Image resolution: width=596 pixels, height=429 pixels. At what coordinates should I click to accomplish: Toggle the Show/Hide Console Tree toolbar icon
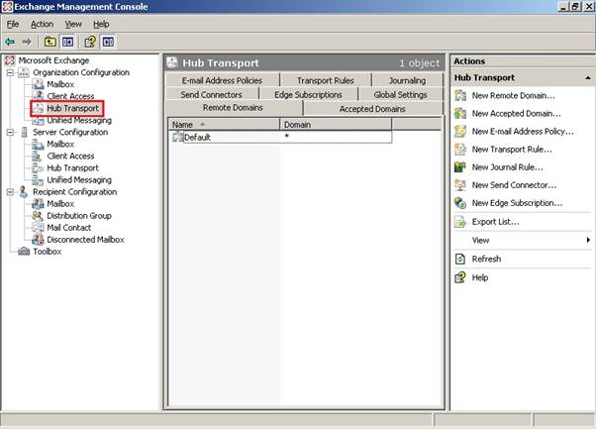pyautogui.click(x=67, y=42)
